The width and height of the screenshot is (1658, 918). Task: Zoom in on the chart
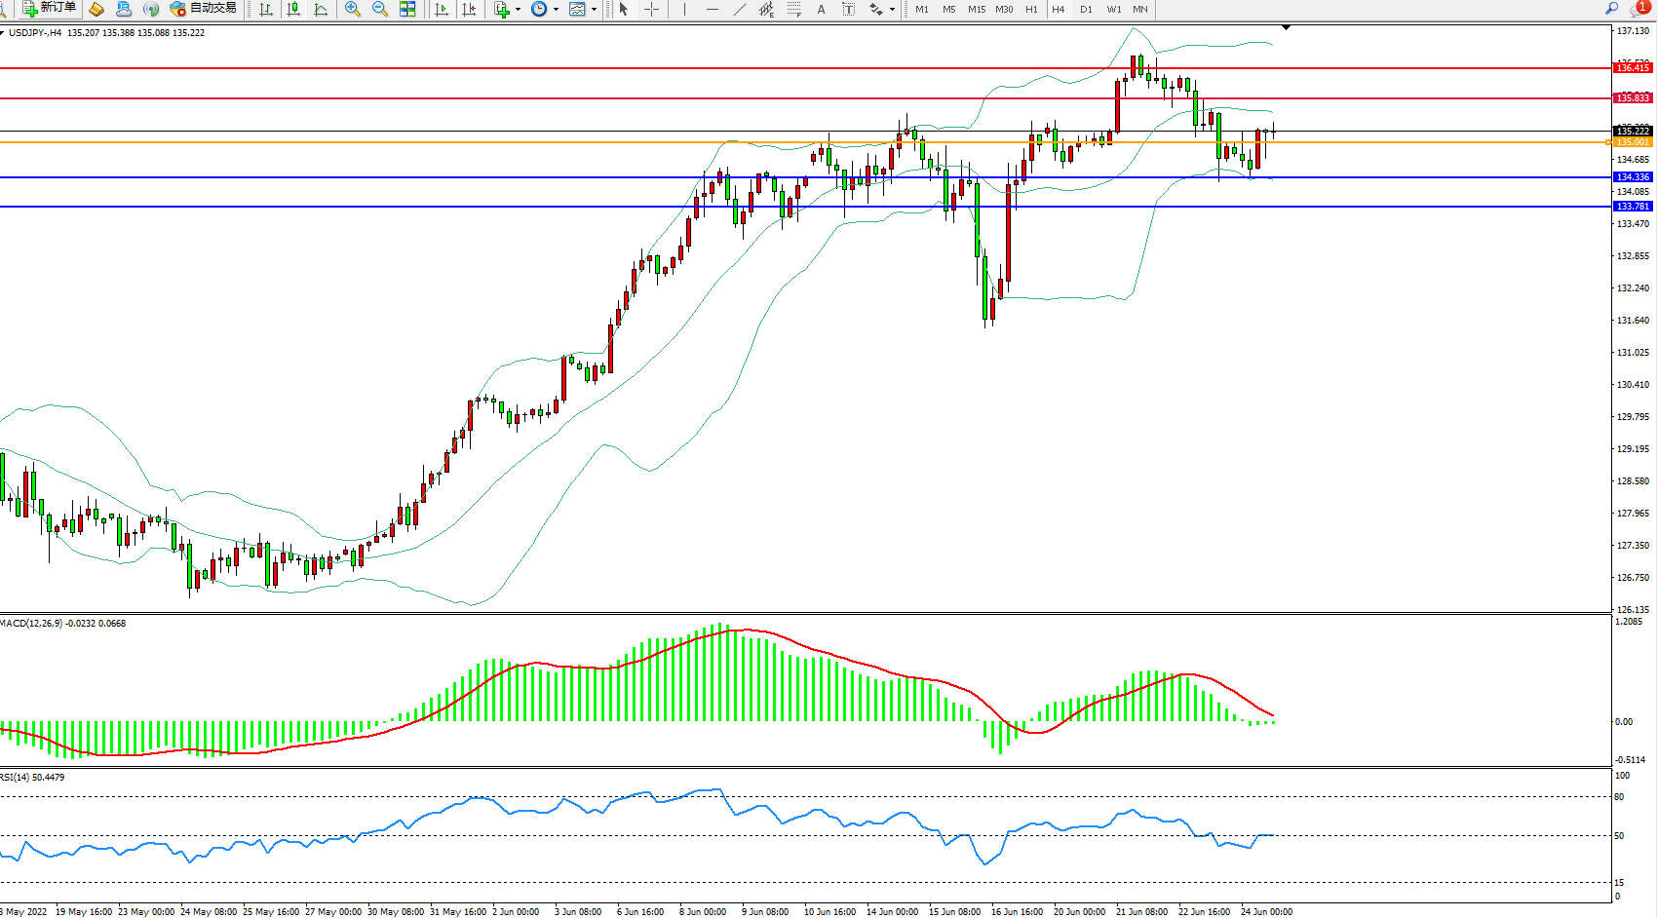(x=353, y=9)
